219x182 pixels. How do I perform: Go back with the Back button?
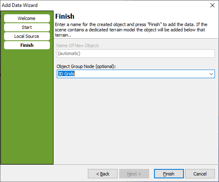click(x=103, y=173)
